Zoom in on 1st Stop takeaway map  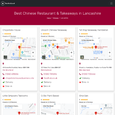pos(110,52)
